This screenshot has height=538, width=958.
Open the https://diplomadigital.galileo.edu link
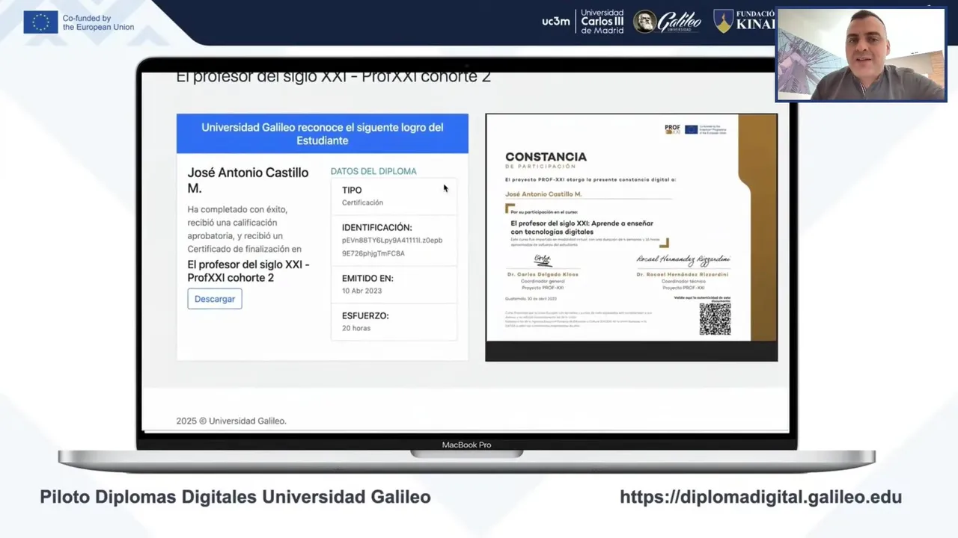760,497
